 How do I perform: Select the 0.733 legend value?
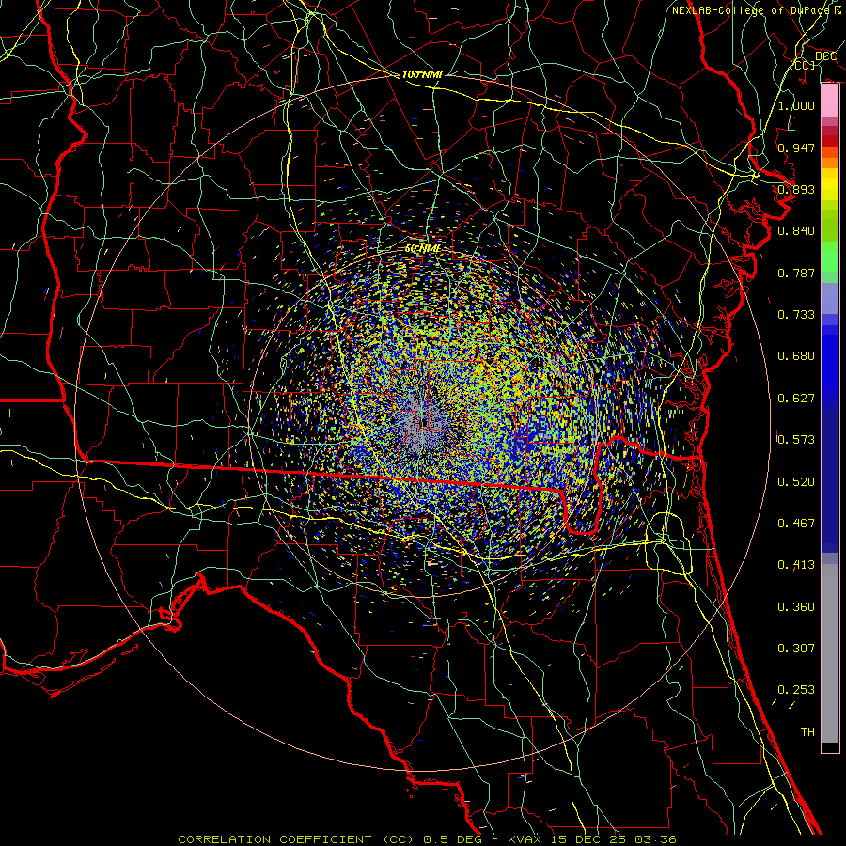point(796,315)
